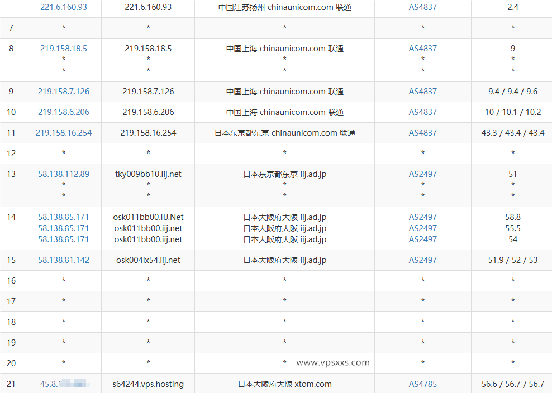Screen dimensions: 552x393
Task: Select location text 日本东京都东京 iij.ad.jp
Action: (x=285, y=174)
